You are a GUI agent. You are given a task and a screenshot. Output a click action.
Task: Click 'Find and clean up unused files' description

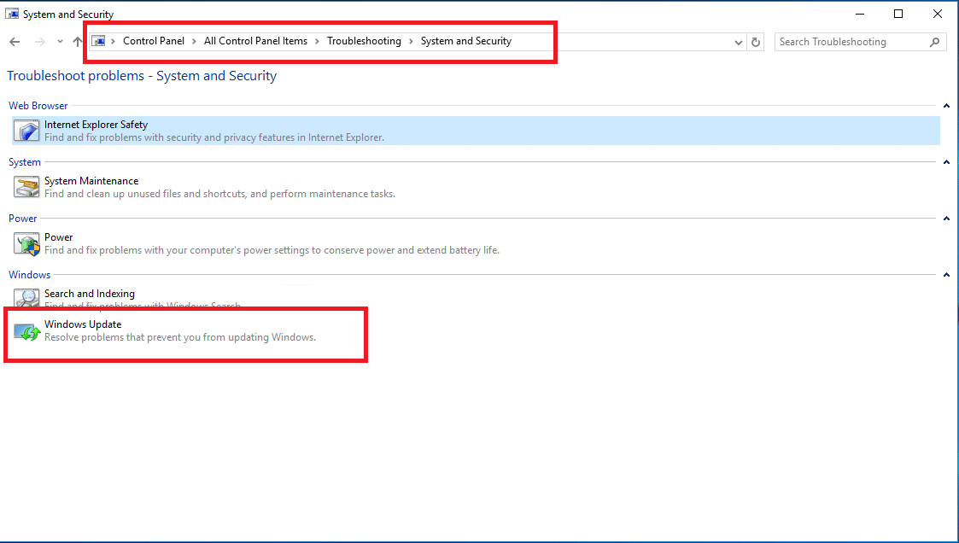pos(219,194)
